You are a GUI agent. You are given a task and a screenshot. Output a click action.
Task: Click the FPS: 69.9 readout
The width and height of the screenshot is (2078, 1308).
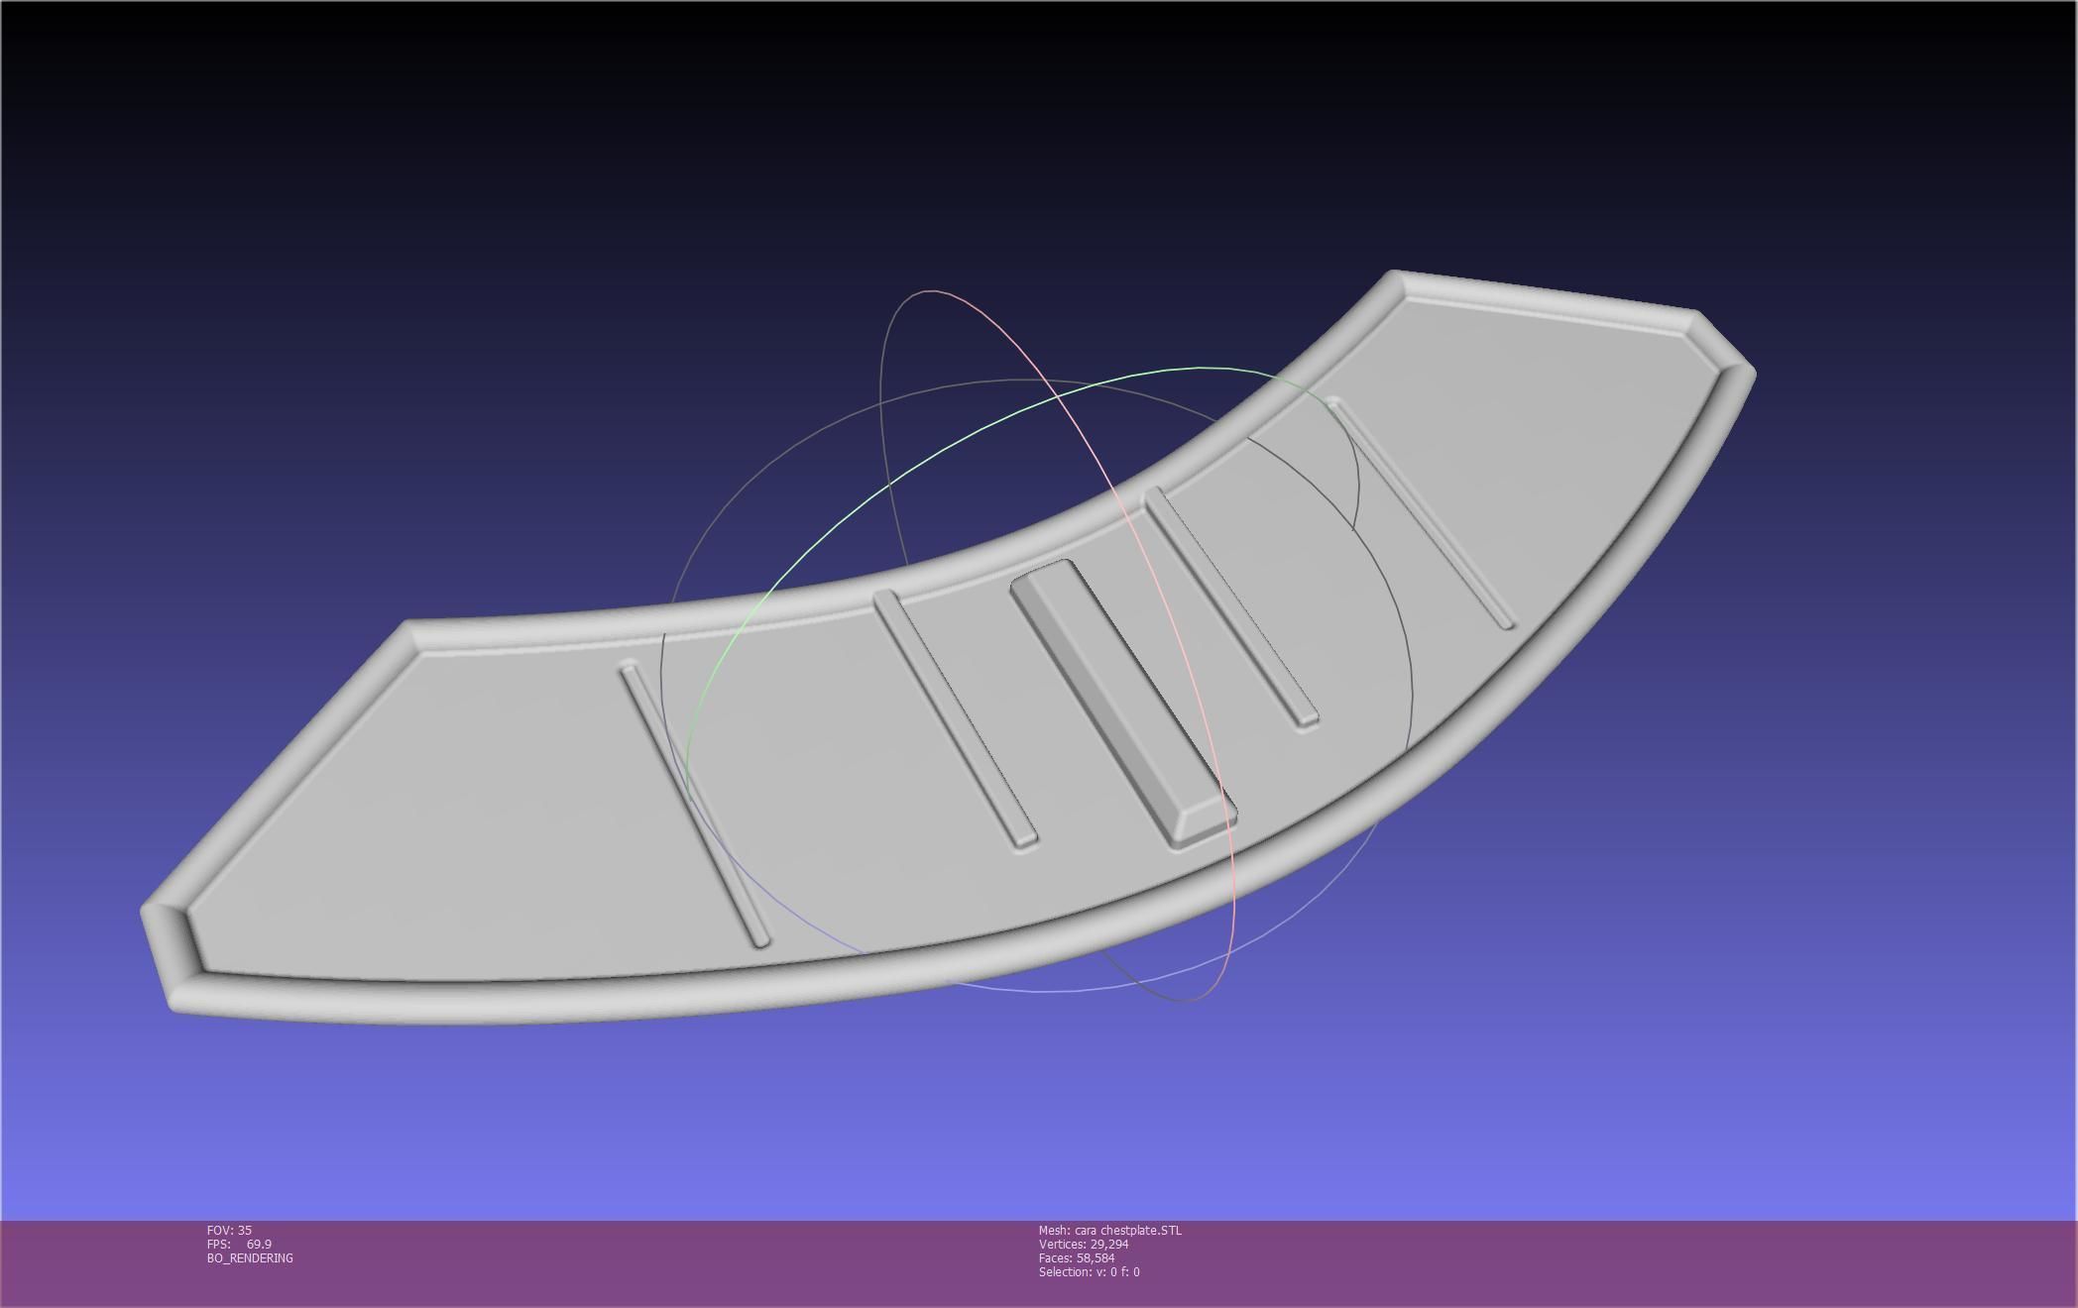point(239,1244)
